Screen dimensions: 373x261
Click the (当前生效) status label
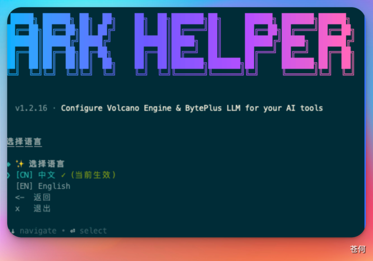coord(93,175)
